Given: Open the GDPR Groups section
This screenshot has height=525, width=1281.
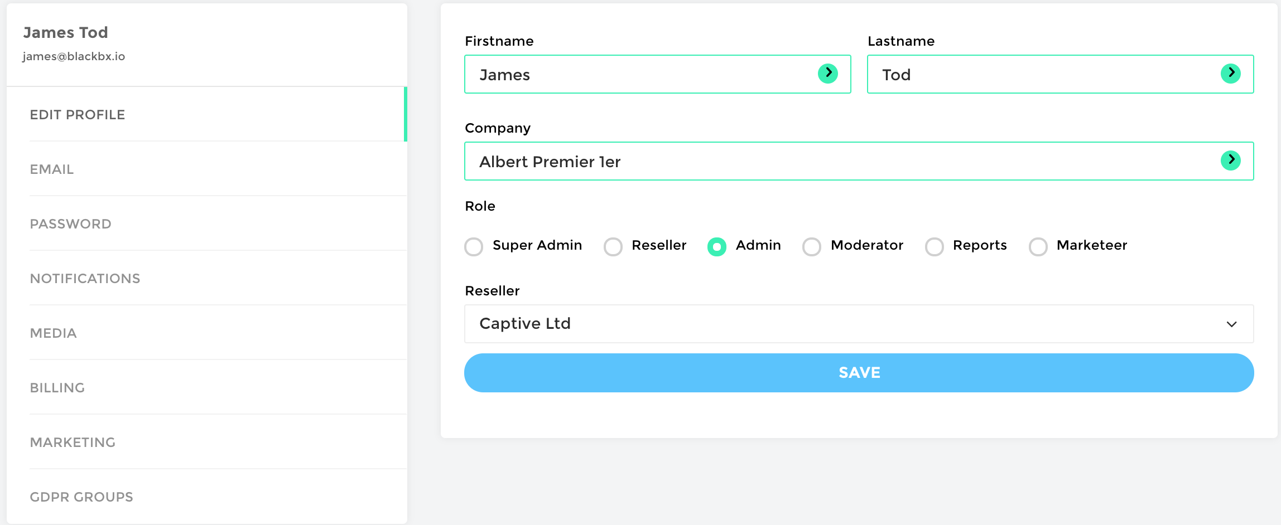Looking at the screenshot, I should (x=81, y=497).
